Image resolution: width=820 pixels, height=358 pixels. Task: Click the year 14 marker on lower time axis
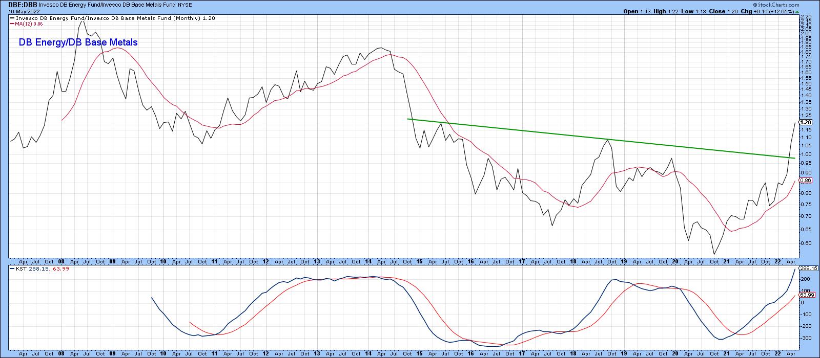point(368,354)
